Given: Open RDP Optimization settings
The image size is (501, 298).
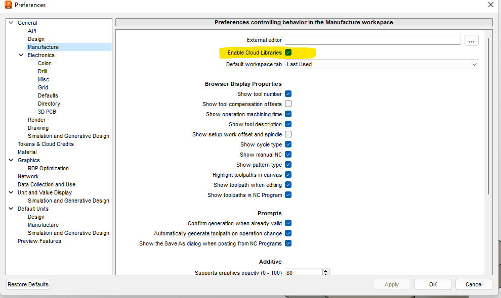Looking at the screenshot, I should (48, 168).
